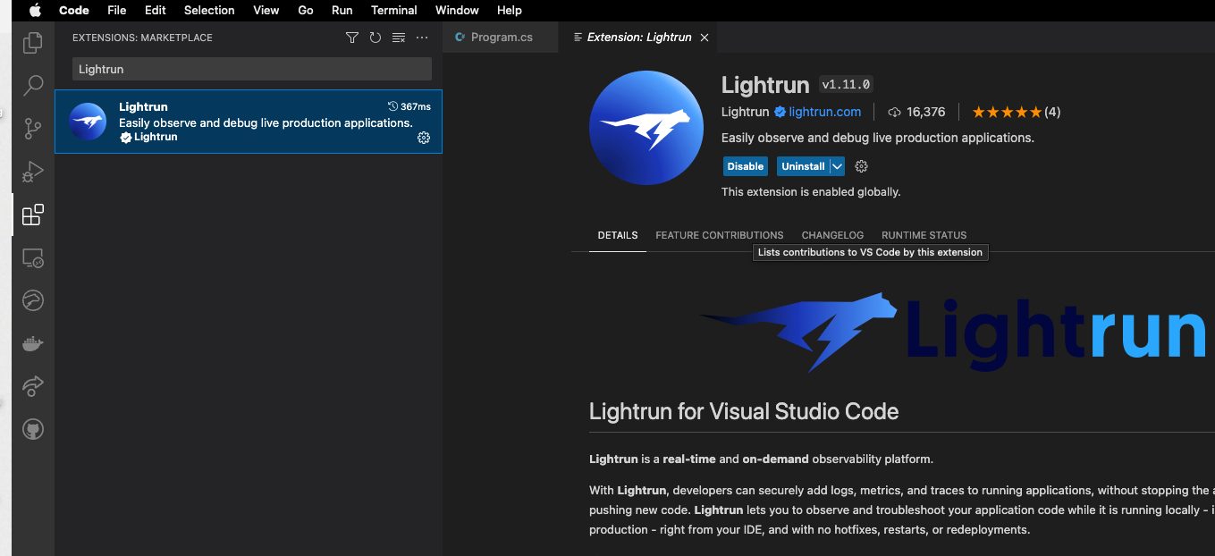Click the extensions search field containing Lightrun

click(251, 69)
